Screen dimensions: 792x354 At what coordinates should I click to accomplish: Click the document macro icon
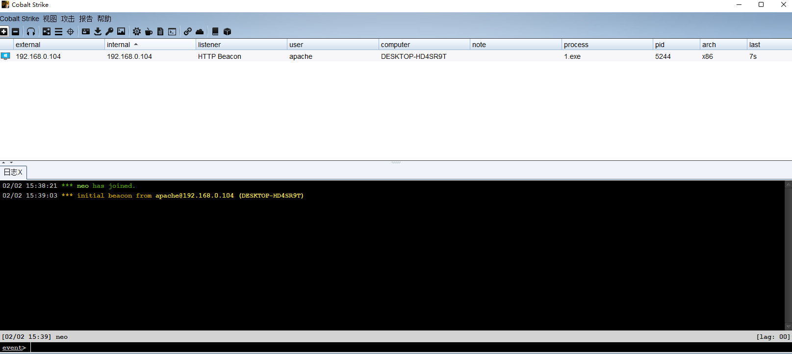[x=160, y=31]
